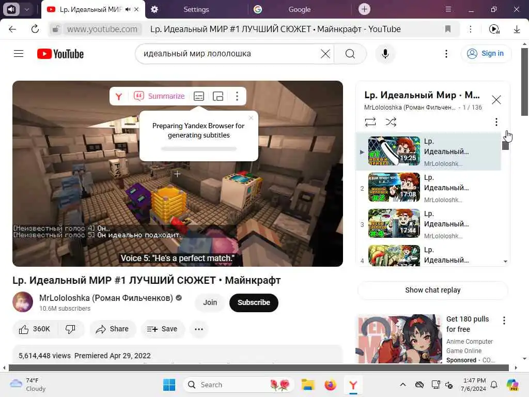Click the Yandex Y icon on the video toolbar
Image resolution: width=529 pixels, height=397 pixels.
coord(119,97)
